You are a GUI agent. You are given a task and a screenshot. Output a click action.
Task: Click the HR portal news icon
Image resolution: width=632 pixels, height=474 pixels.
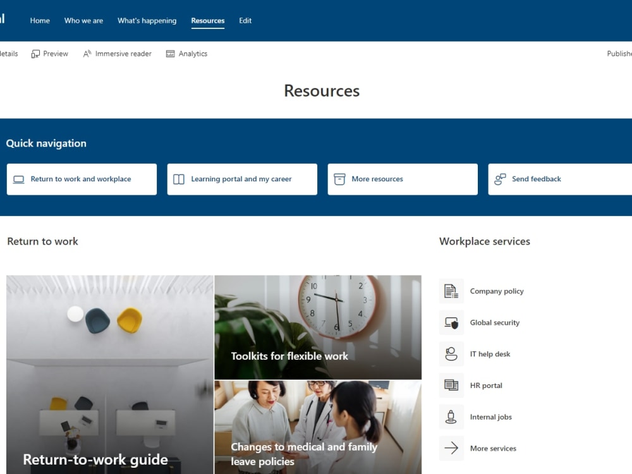451,386
